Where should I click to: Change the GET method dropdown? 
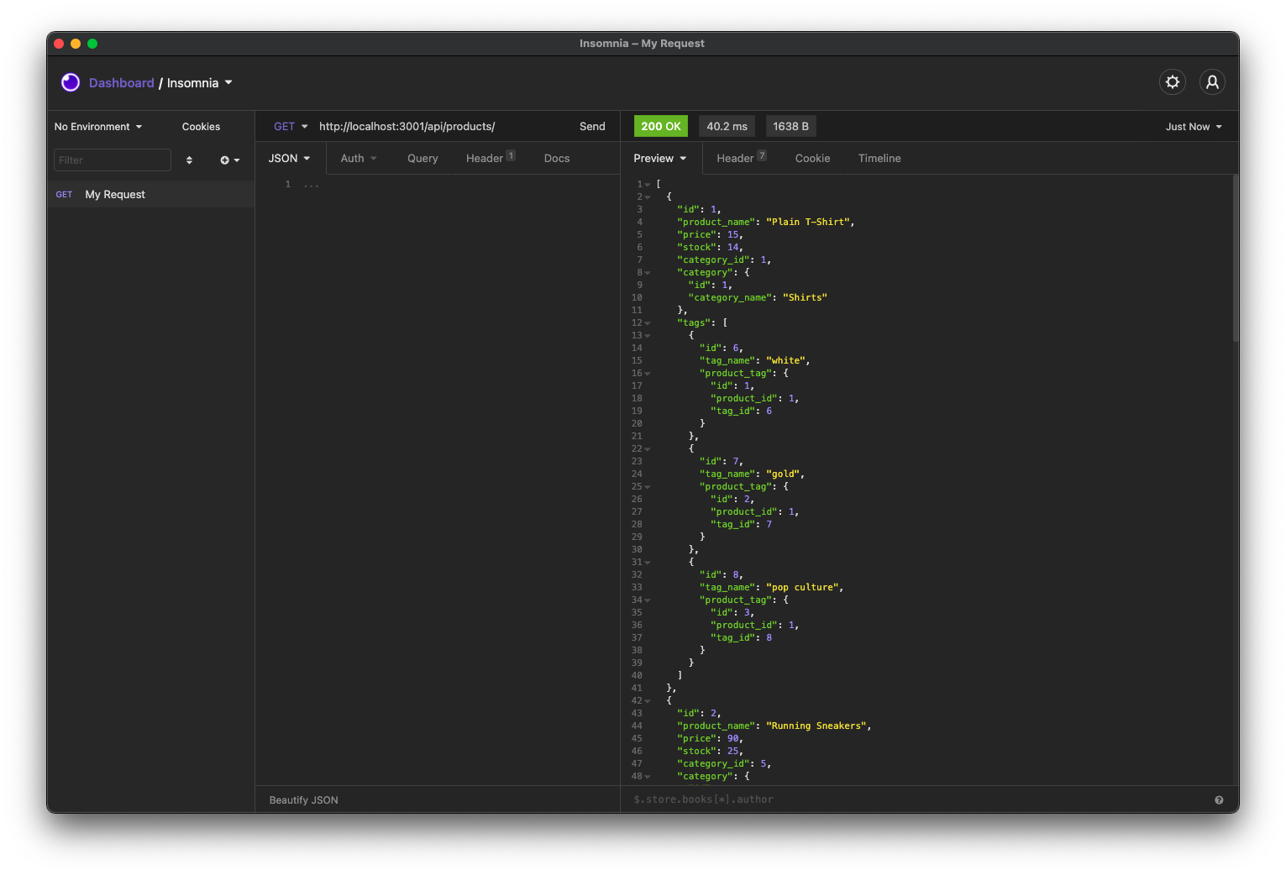[291, 127]
